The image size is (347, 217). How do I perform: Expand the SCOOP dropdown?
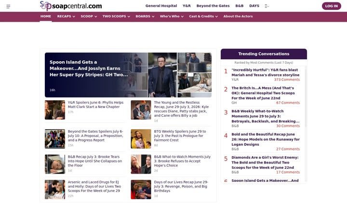click(89, 16)
